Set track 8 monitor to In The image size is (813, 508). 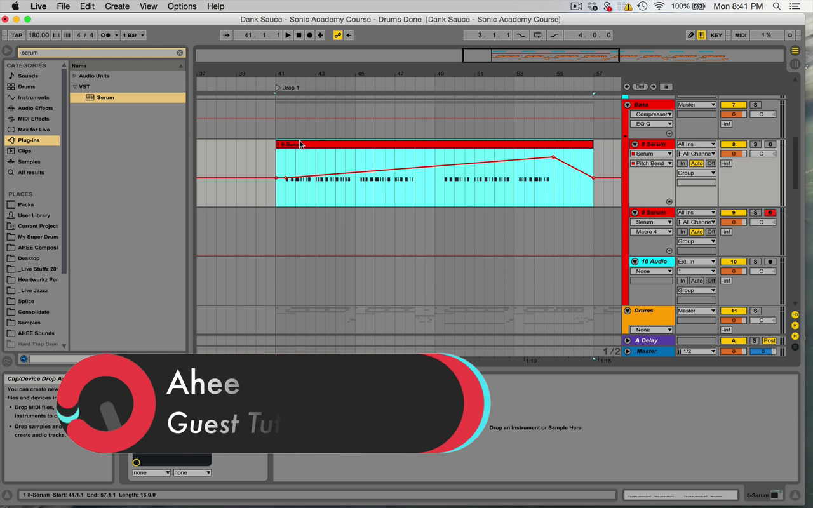tap(682, 163)
